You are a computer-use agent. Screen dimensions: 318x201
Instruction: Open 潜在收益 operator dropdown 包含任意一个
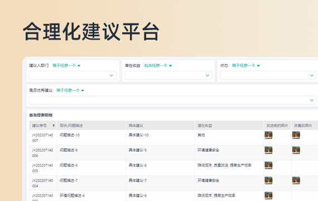(158, 65)
